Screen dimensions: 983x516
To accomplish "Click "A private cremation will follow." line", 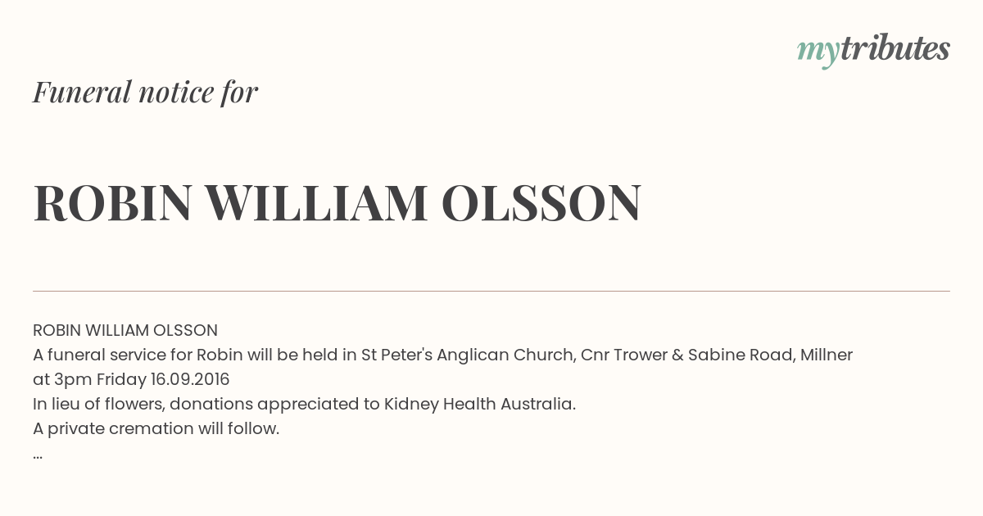I will point(156,428).
